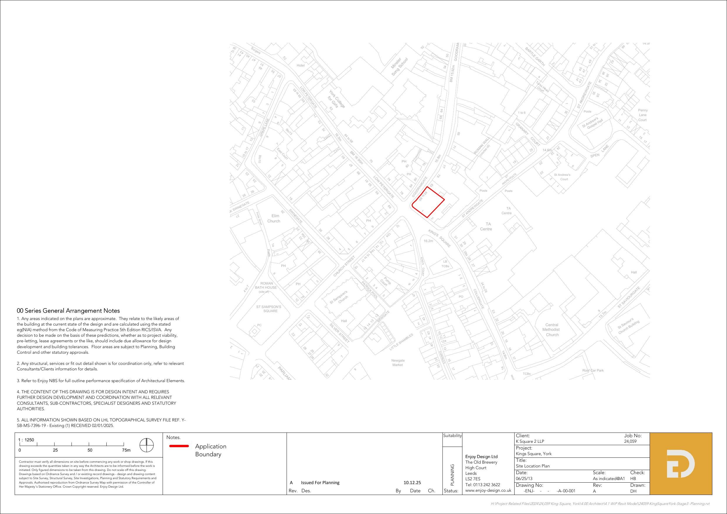Click the Minster Song School map label

pyautogui.click(x=399, y=67)
